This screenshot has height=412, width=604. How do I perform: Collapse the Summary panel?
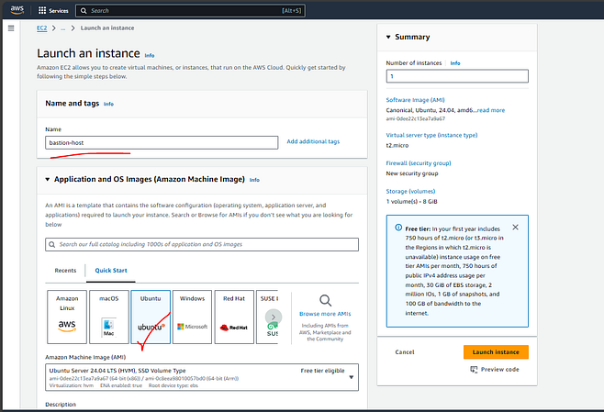point(388,37)
